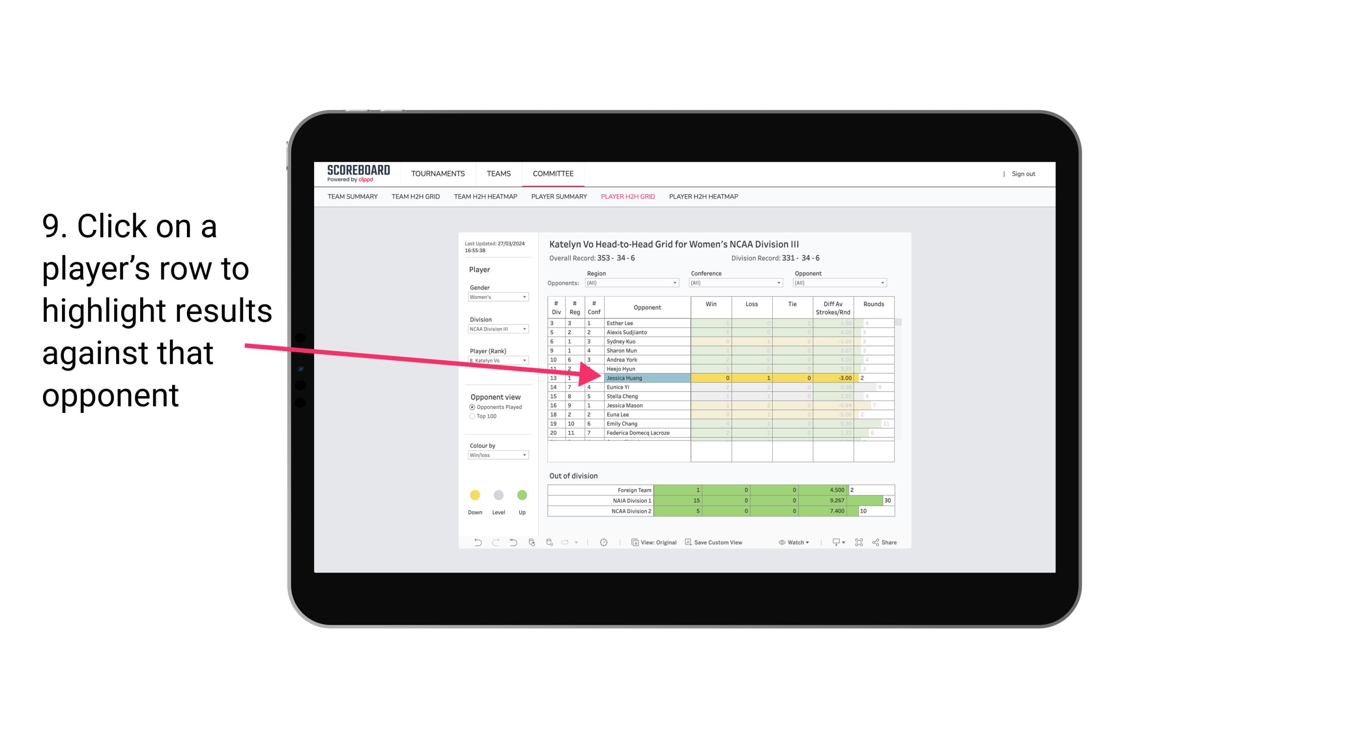Click the save custom view icon

tap(689, 543)
